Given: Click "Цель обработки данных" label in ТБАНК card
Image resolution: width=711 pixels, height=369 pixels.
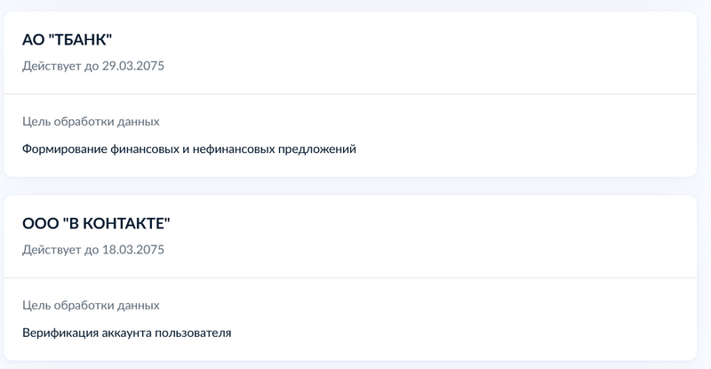Looking at the screenshot, I should tap(91, 121).
